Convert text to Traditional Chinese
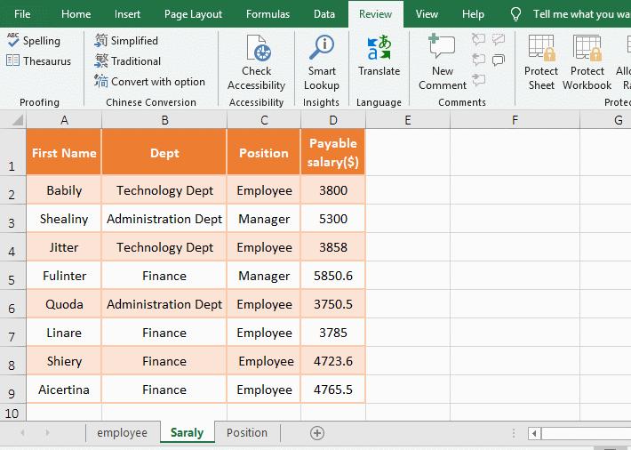631x450 pixels. pos(127,61)
